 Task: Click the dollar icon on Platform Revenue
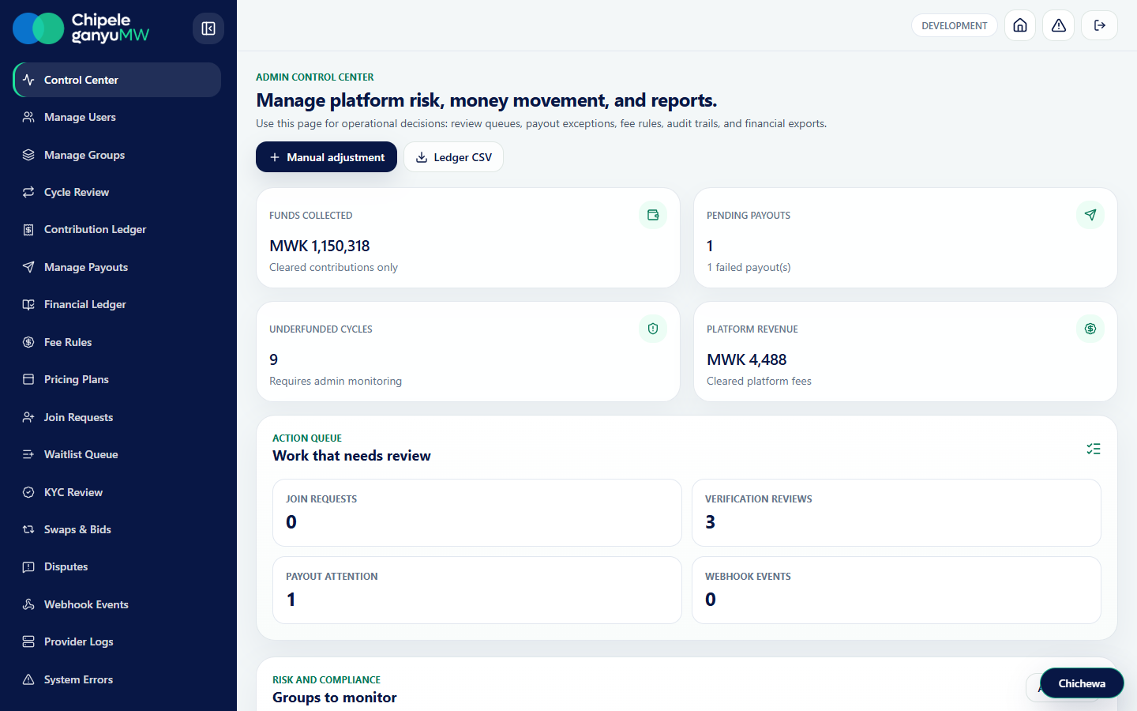(1090, 329)
